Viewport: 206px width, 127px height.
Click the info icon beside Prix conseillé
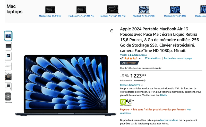(144, 80)
